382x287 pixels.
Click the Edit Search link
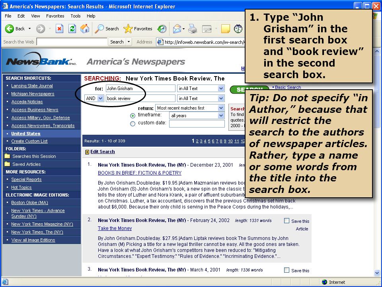click(103, 151)
